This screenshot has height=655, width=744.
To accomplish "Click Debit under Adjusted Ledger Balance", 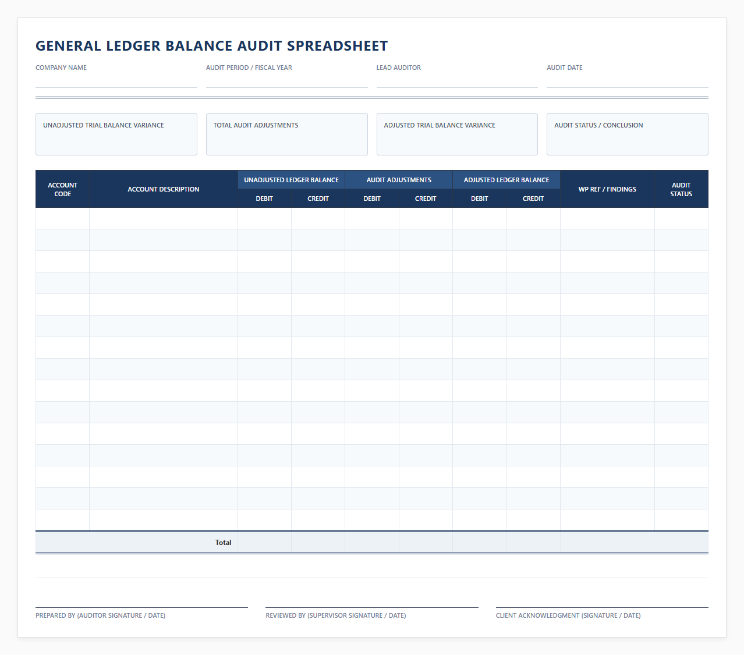I will tap(480, 199).
